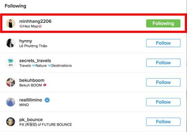Follow the realllllmino account

tap(163, 102)
